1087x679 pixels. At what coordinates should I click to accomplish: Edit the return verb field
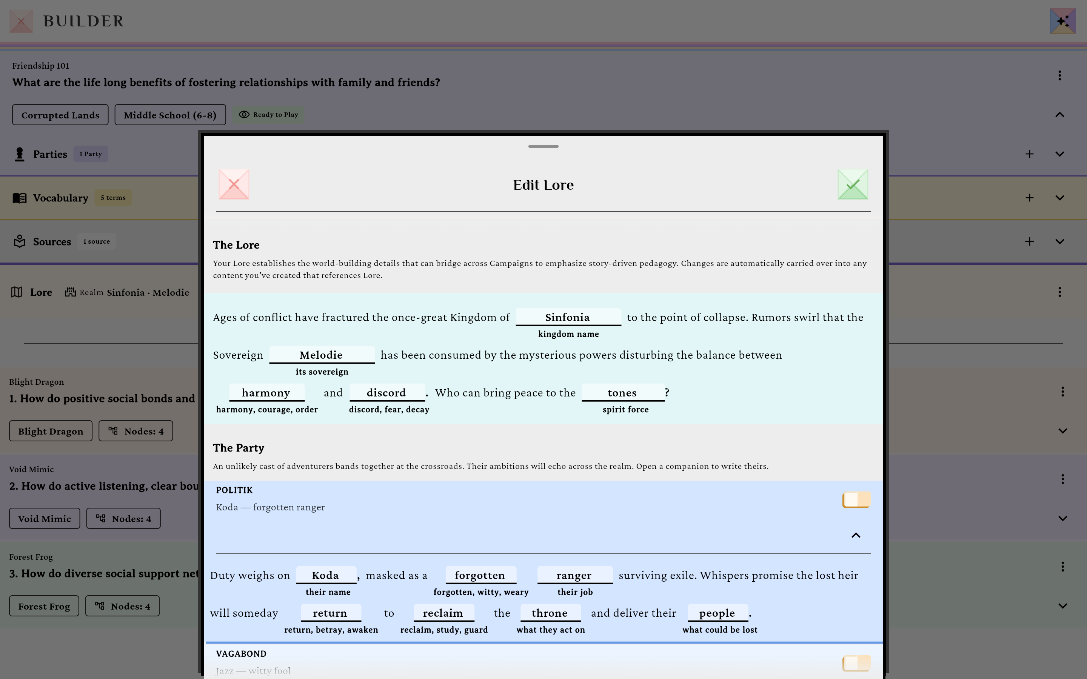tap(331, 613)
